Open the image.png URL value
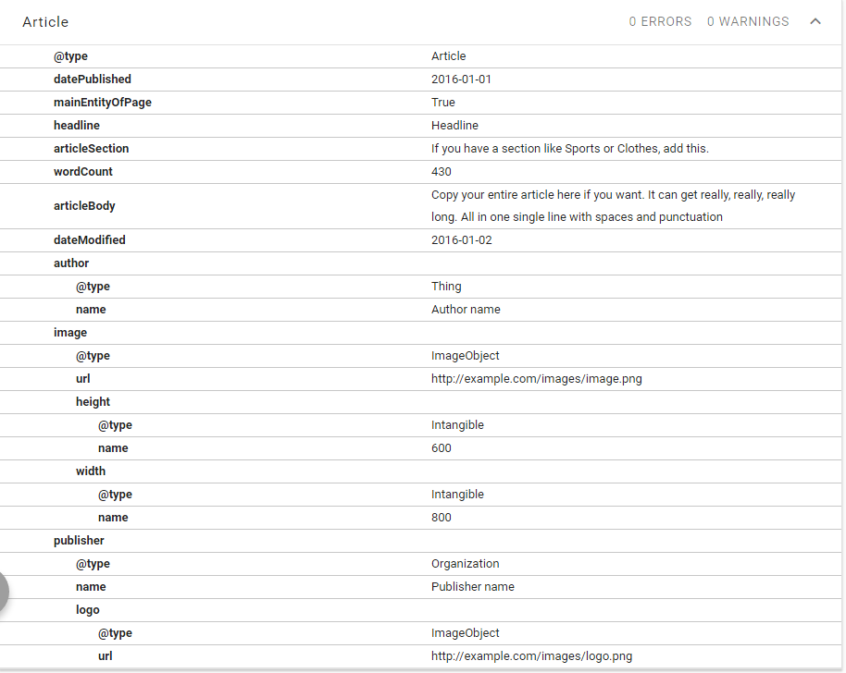Viewport: 846px width, 673px height. click(536, 379)
